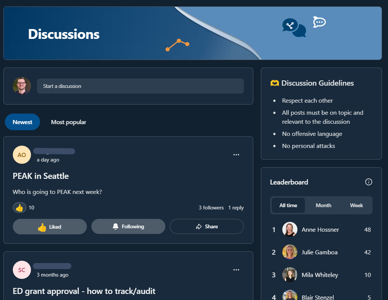Click the SC author avatar

click(x=22, y=270)
